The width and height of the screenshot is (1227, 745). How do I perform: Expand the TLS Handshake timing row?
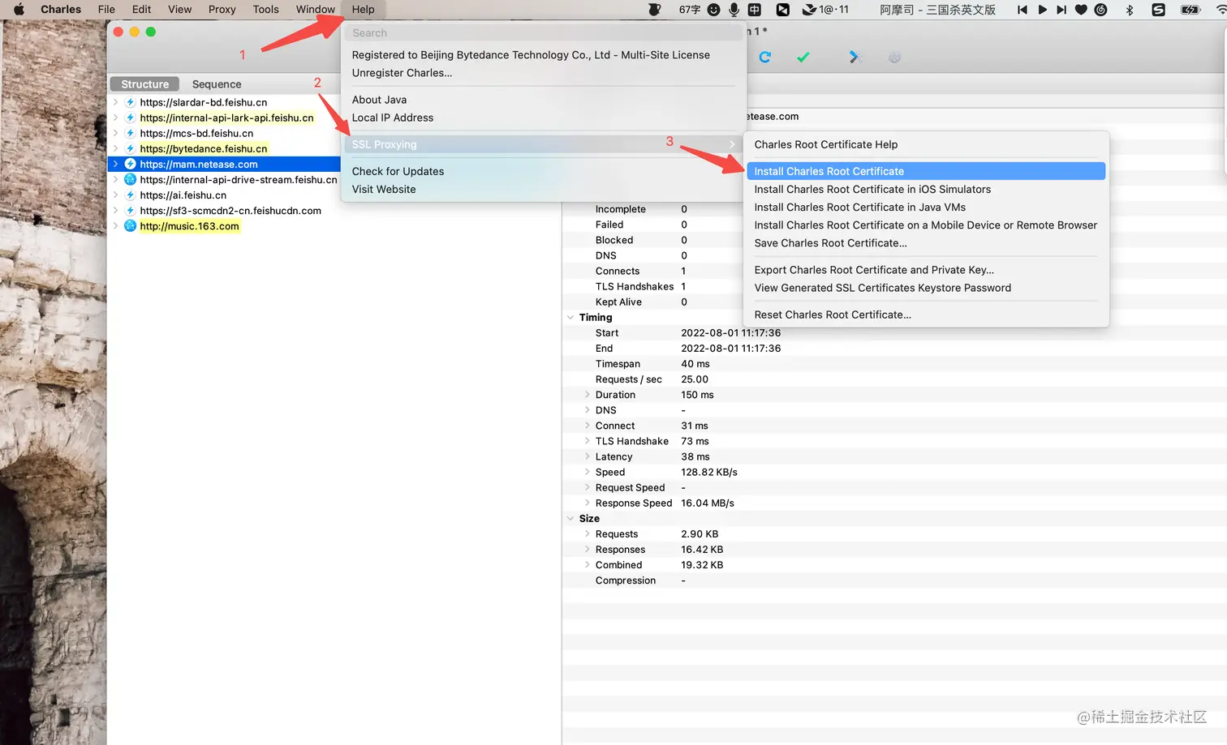(588, 441)
